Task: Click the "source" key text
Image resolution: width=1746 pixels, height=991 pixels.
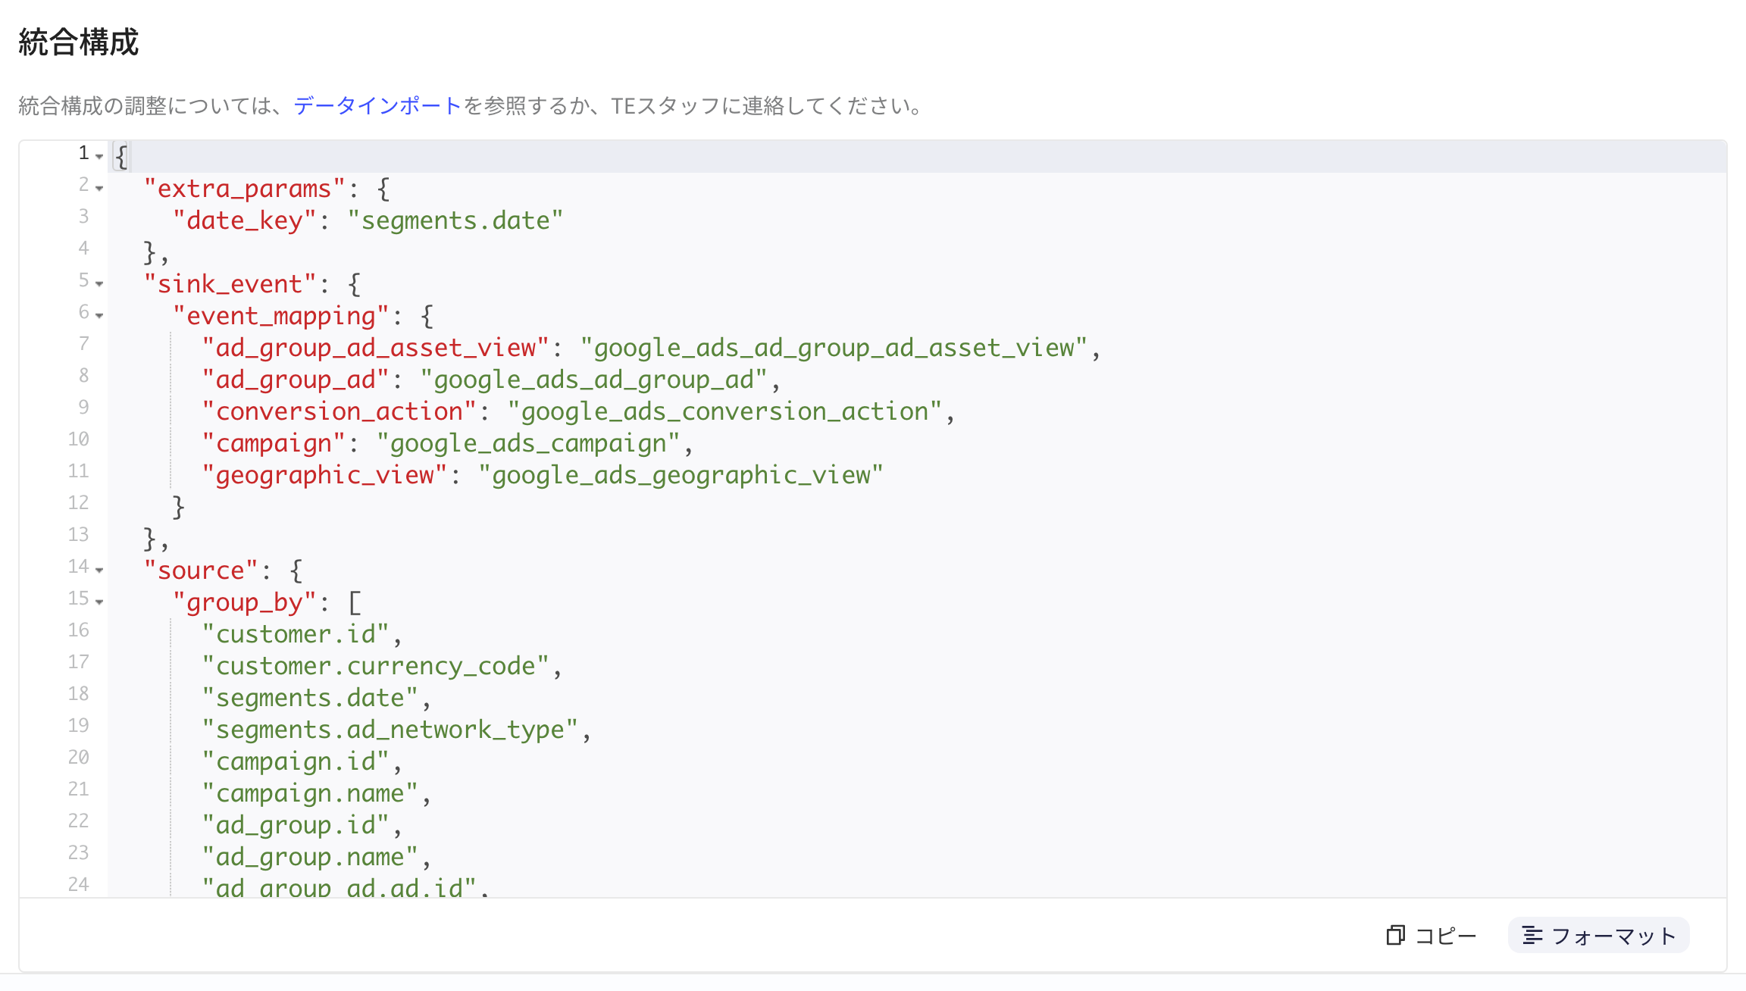Action: click(201, 571)
